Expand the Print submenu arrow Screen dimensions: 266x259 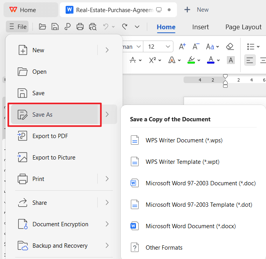(x=107, y=179)
